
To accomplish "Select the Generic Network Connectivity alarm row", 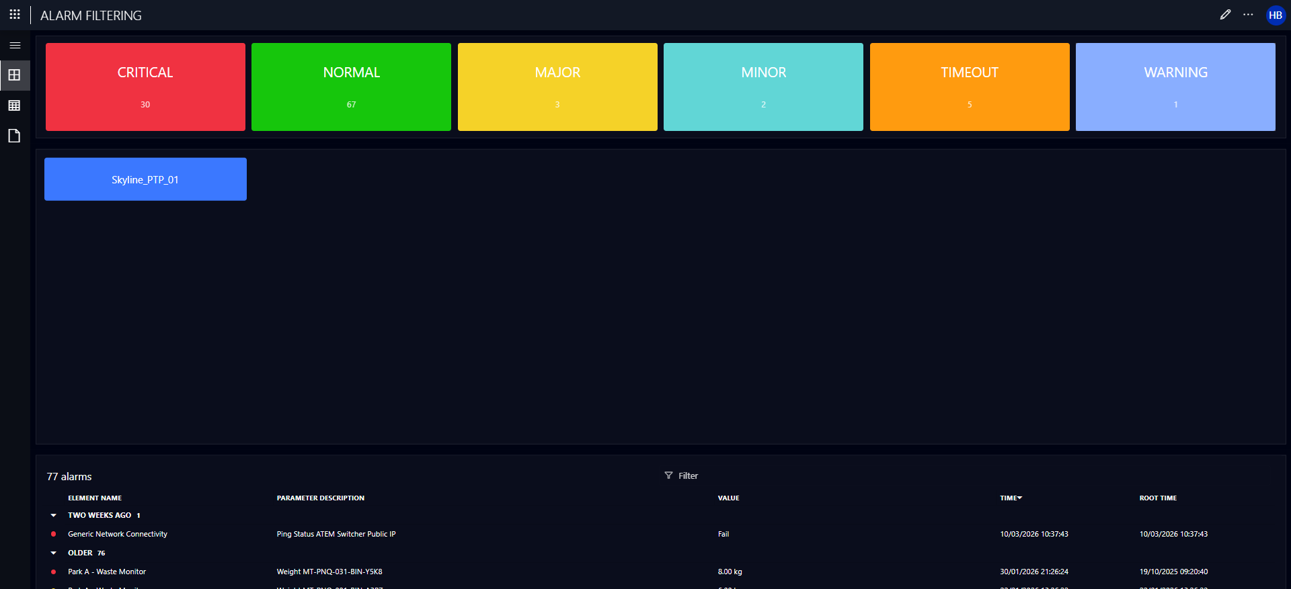I will click(118, 534).
